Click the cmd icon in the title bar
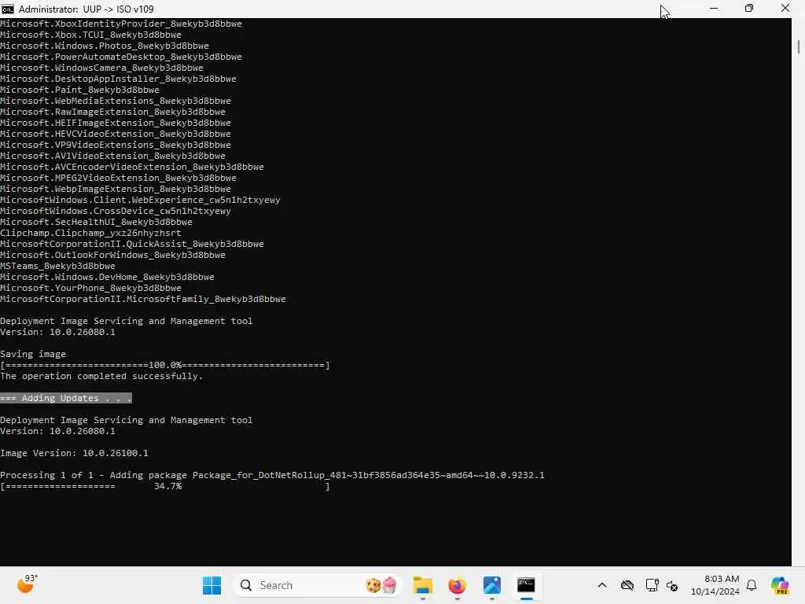This screenshot has width=805, height=604. [x=8, y=9]
